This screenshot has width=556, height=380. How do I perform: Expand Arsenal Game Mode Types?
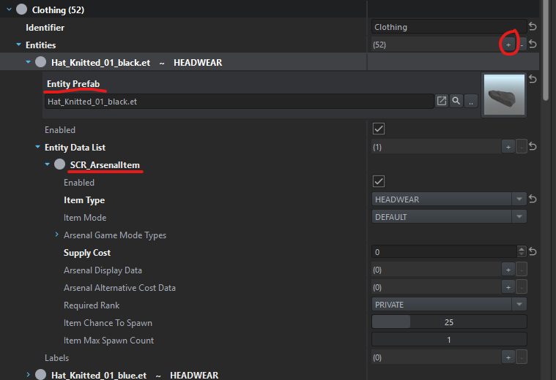coord(56,235)
